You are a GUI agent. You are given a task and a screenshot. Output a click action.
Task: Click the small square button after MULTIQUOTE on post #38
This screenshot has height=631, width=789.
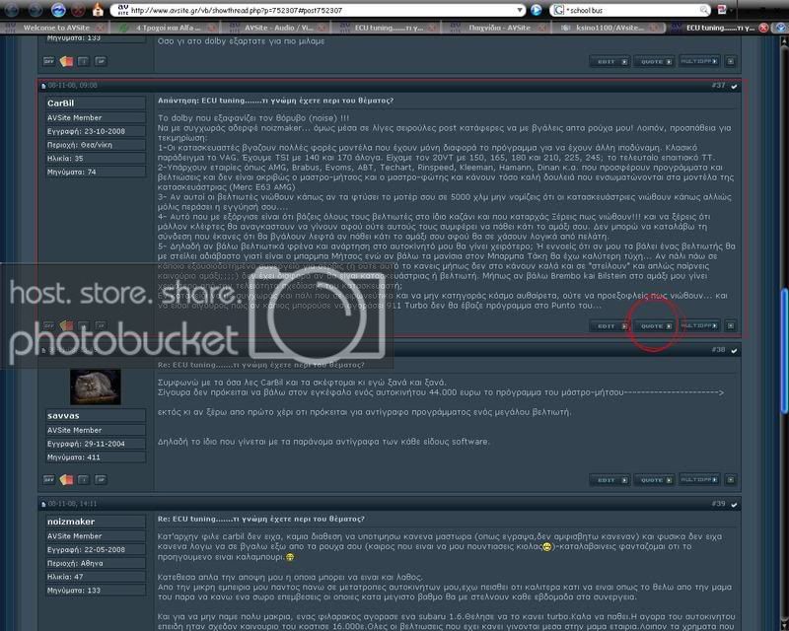pos(731,480)
